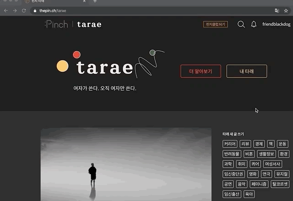Click the 핀치클럽 되기 button
This screenshot has width=293, height=201.
pos(216,24)
